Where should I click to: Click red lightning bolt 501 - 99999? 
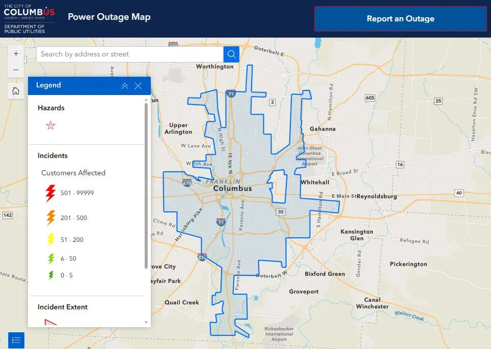(50, 193)
